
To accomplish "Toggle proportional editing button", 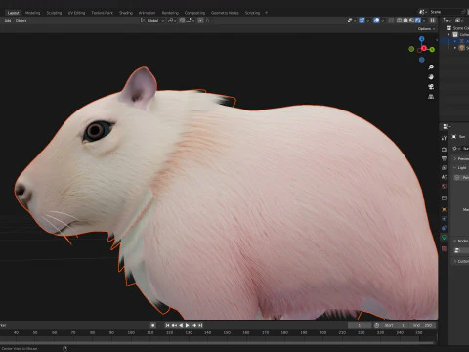I will point(200,21).
